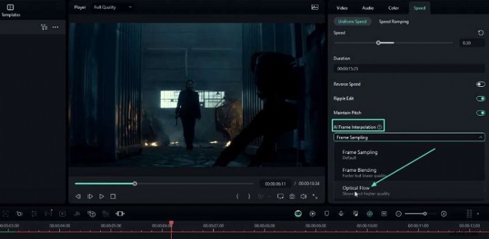Click the current timecode 00:00:06:11 field
The height and width of the screenshot is (239, 489).
tap(275, 184)
